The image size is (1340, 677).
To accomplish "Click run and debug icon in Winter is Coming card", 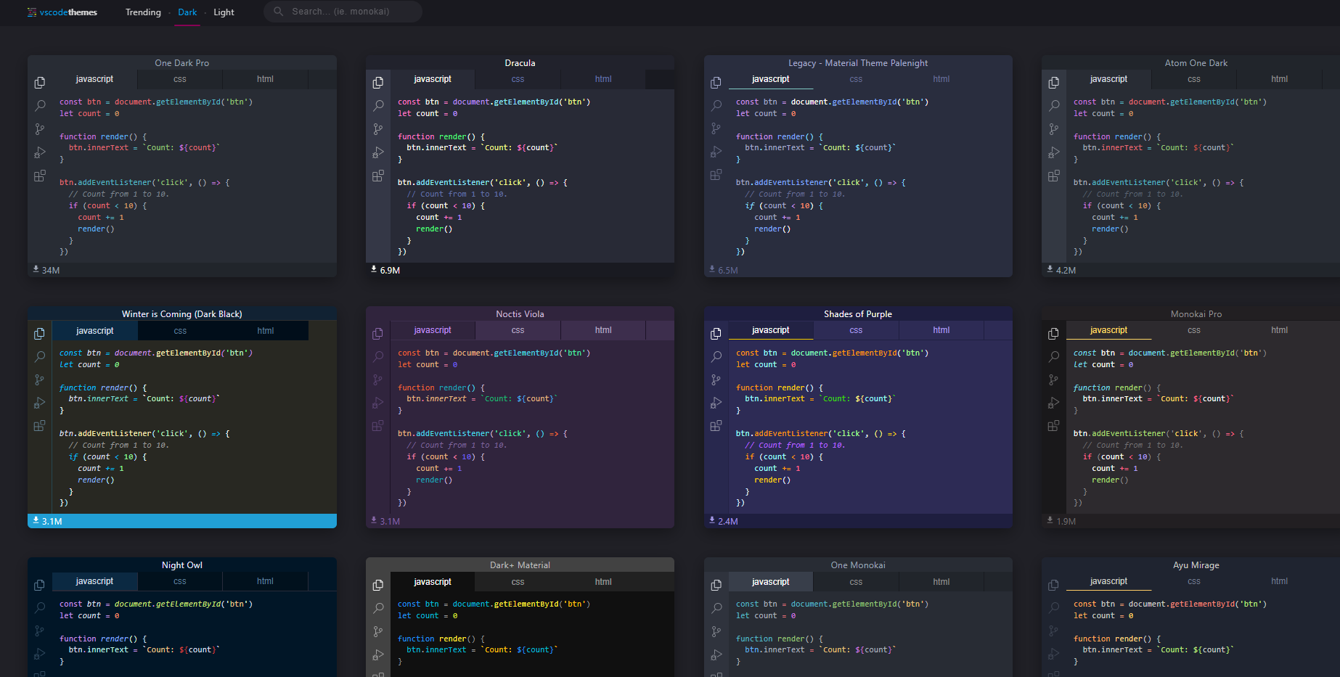I will (x=40, y=403).
